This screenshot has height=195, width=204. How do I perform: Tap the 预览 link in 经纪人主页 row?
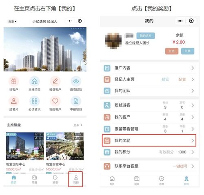click(165, 80)
